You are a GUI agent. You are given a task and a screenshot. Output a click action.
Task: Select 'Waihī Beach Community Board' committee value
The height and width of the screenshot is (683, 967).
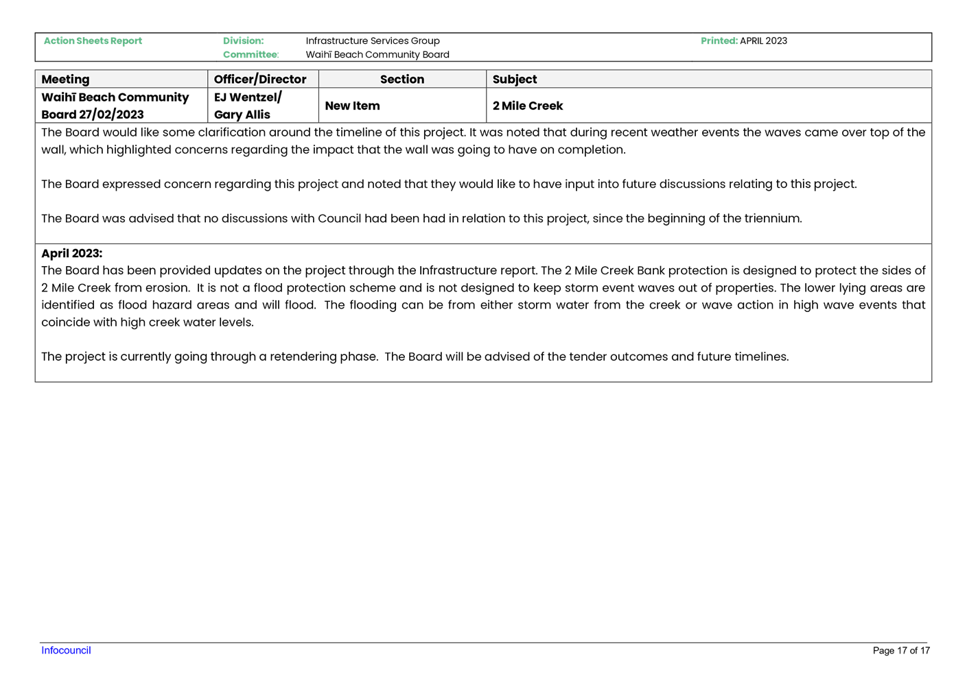(377, 55)
